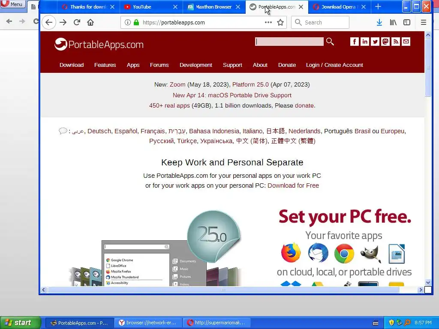
Task: Go back using Firefox back arrow
Action: click(x=49, y=22)
